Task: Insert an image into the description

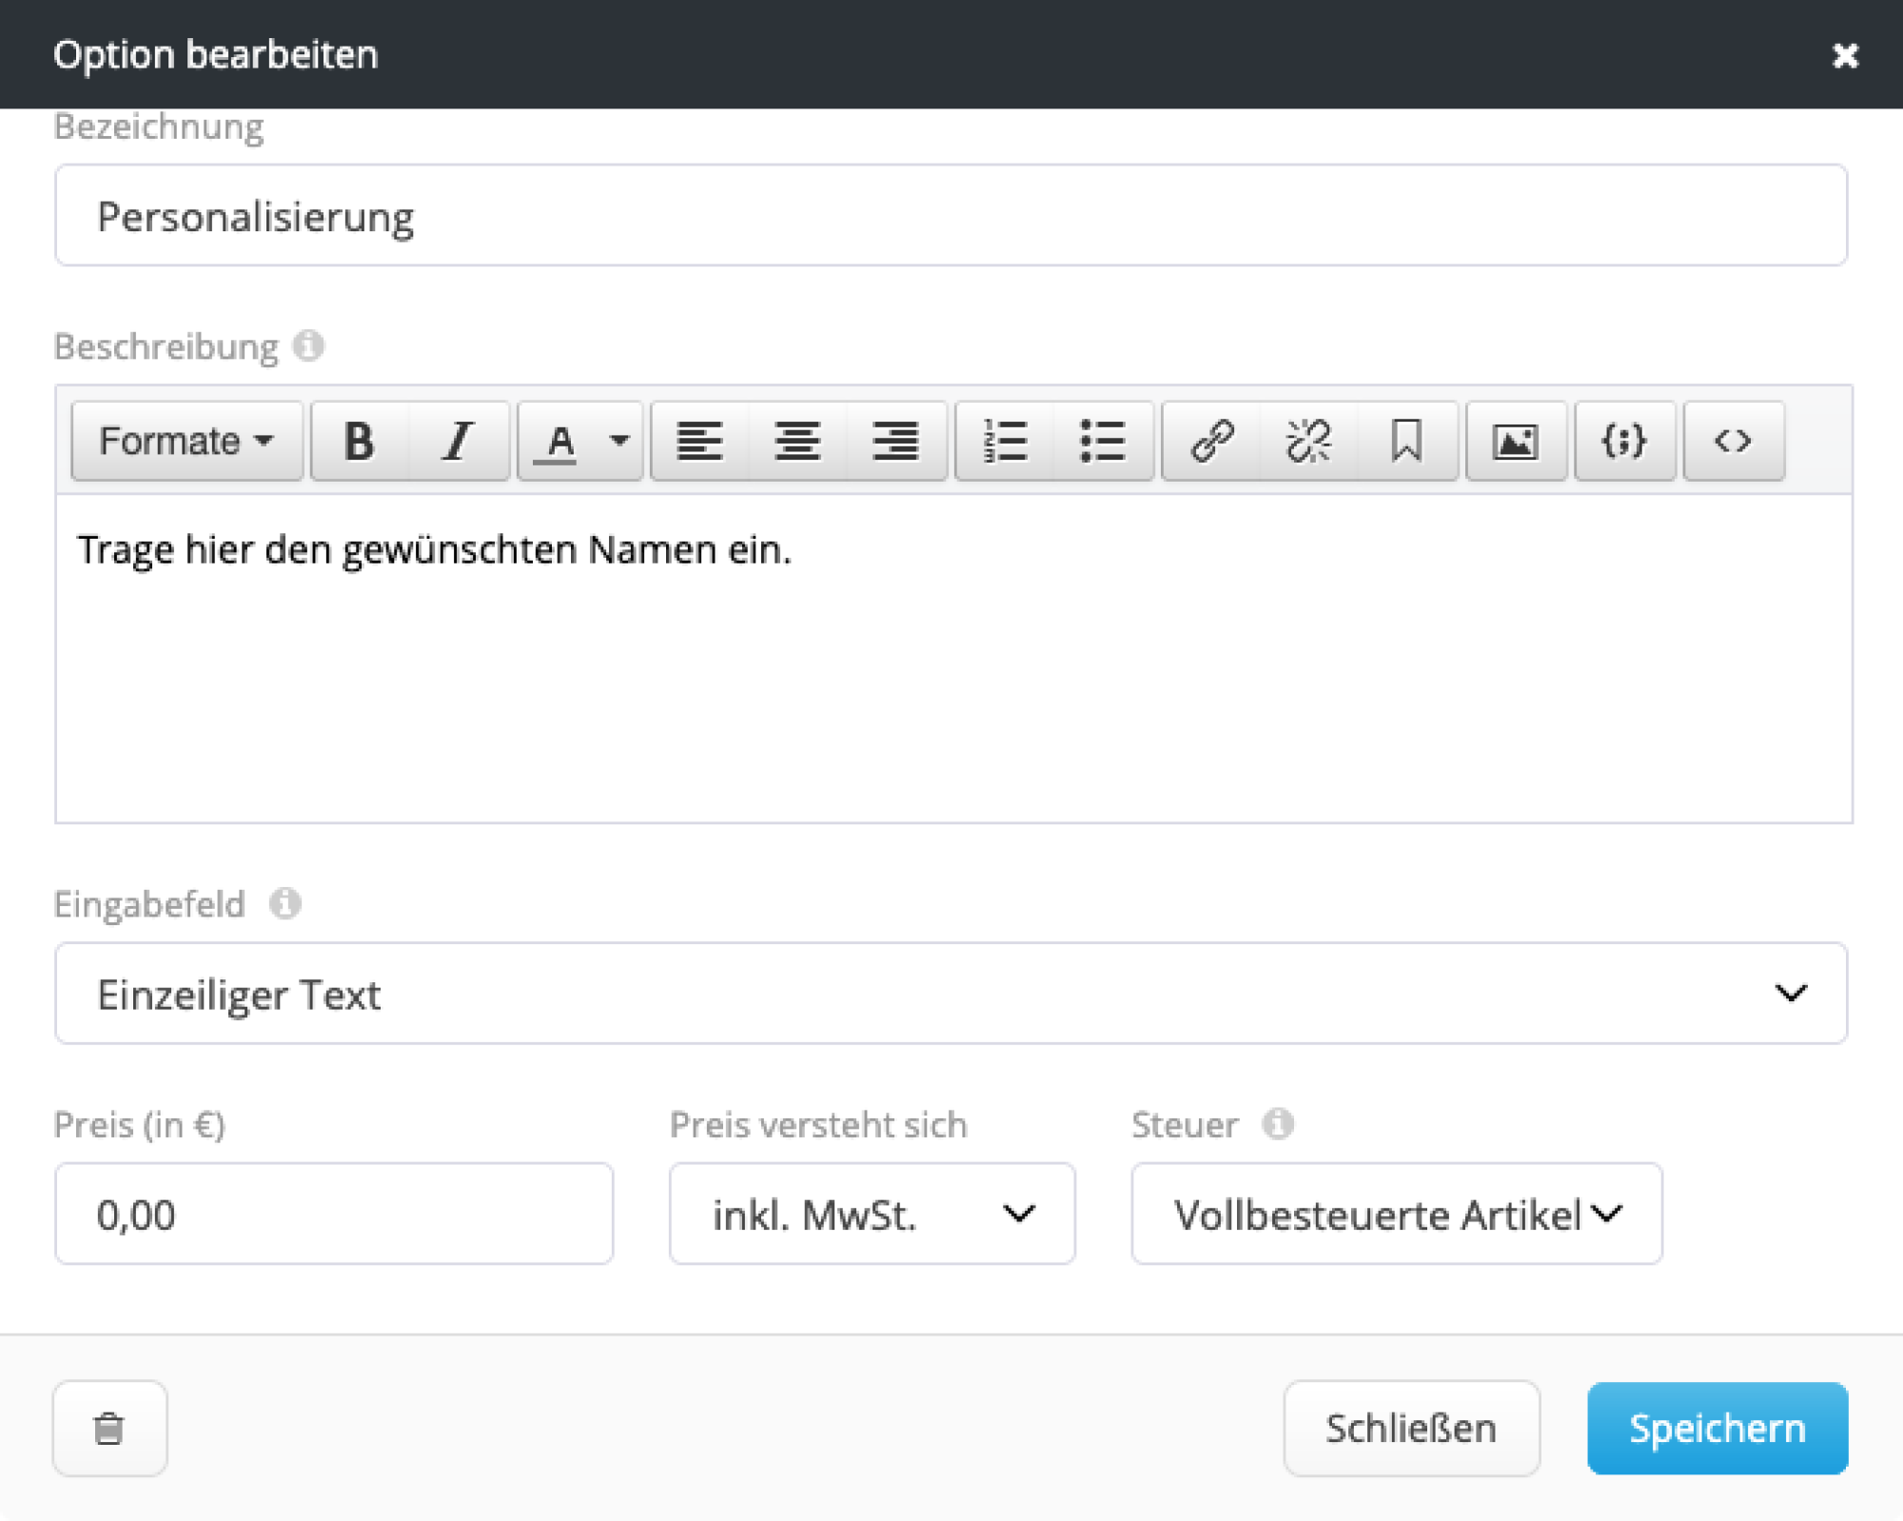Action: pos(1516,441)
